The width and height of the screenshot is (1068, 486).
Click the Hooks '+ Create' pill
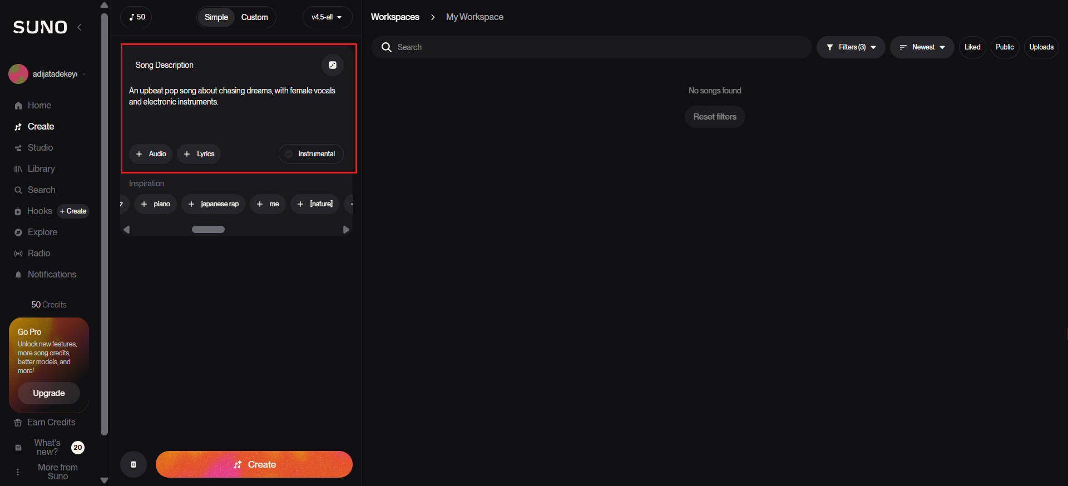coord(73,211)
